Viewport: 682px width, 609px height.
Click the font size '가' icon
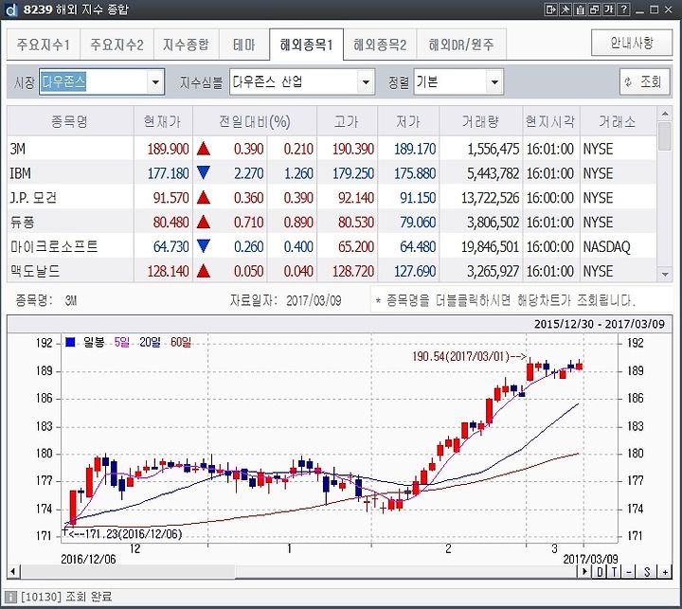pos(608,9)
